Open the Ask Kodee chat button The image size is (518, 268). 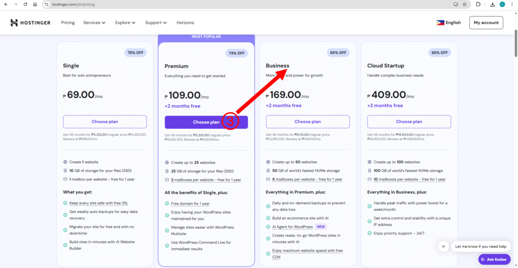(494, 259)
